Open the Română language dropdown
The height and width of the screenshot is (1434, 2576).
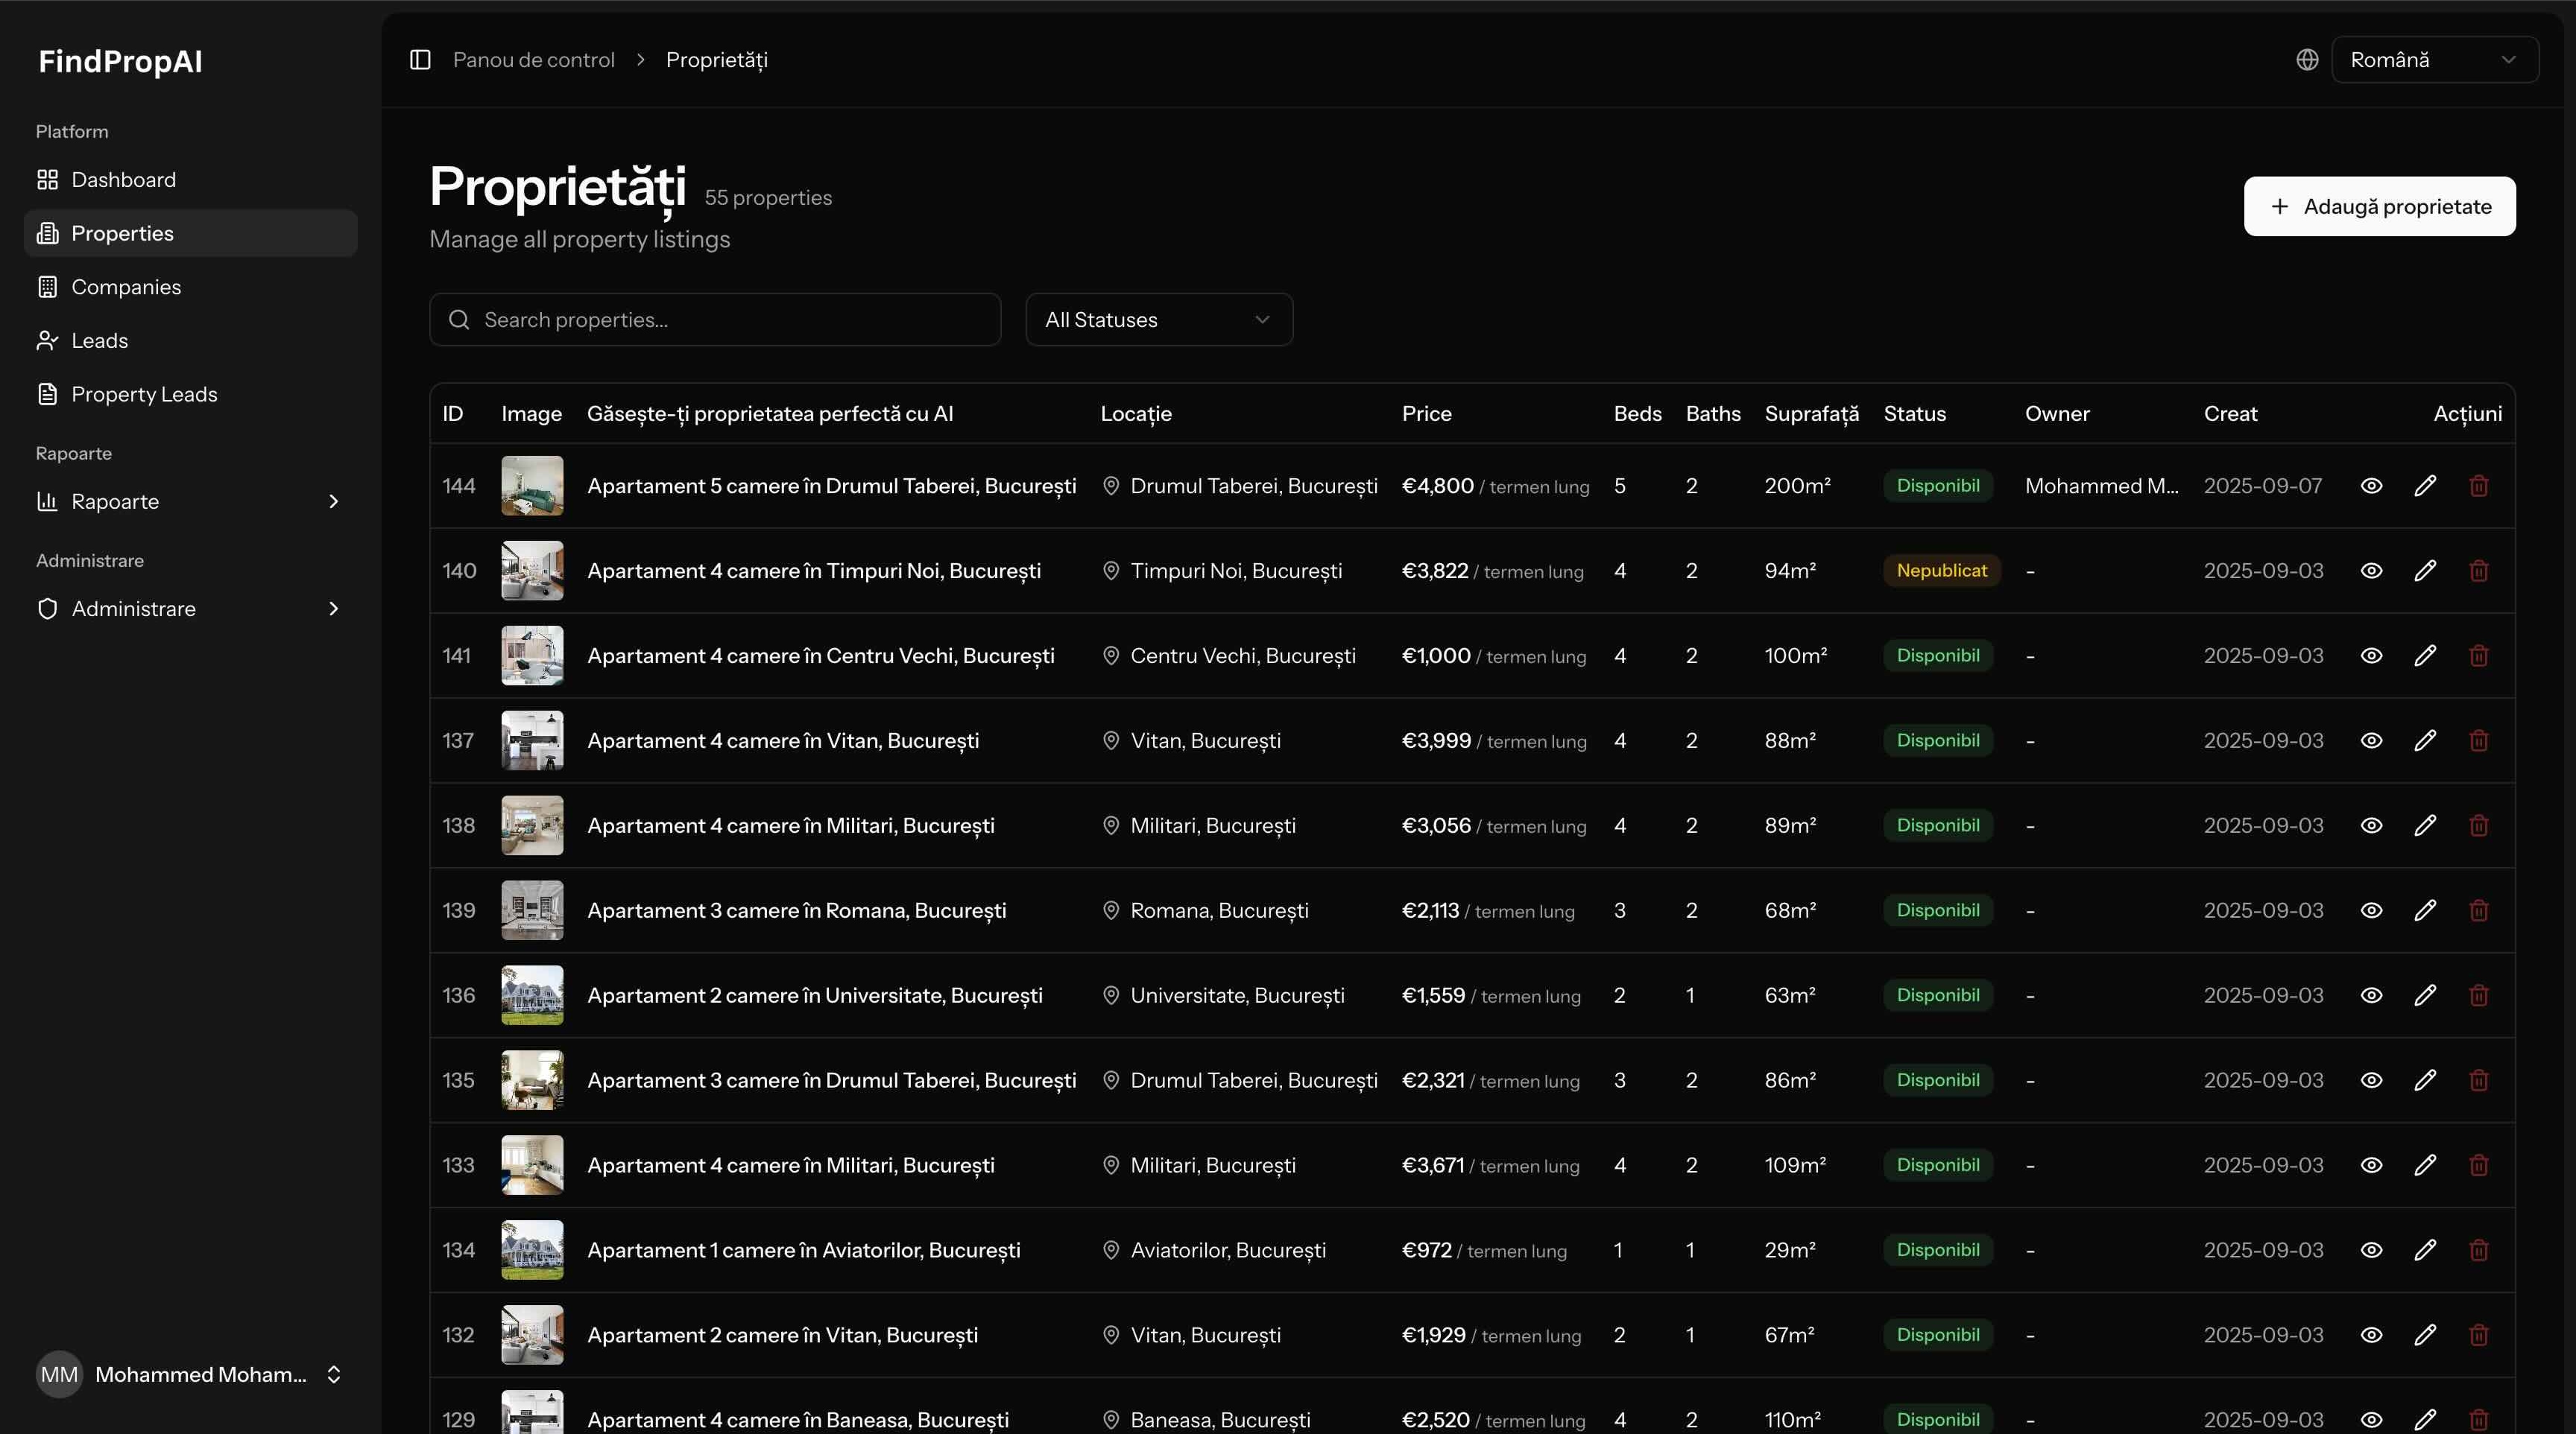pyautogui.click(x=2434, y=60)
